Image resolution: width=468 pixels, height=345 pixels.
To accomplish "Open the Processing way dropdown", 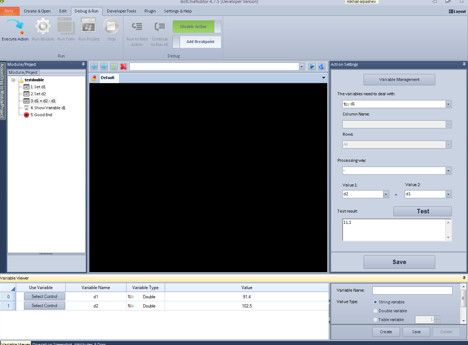I will (448, 171).
